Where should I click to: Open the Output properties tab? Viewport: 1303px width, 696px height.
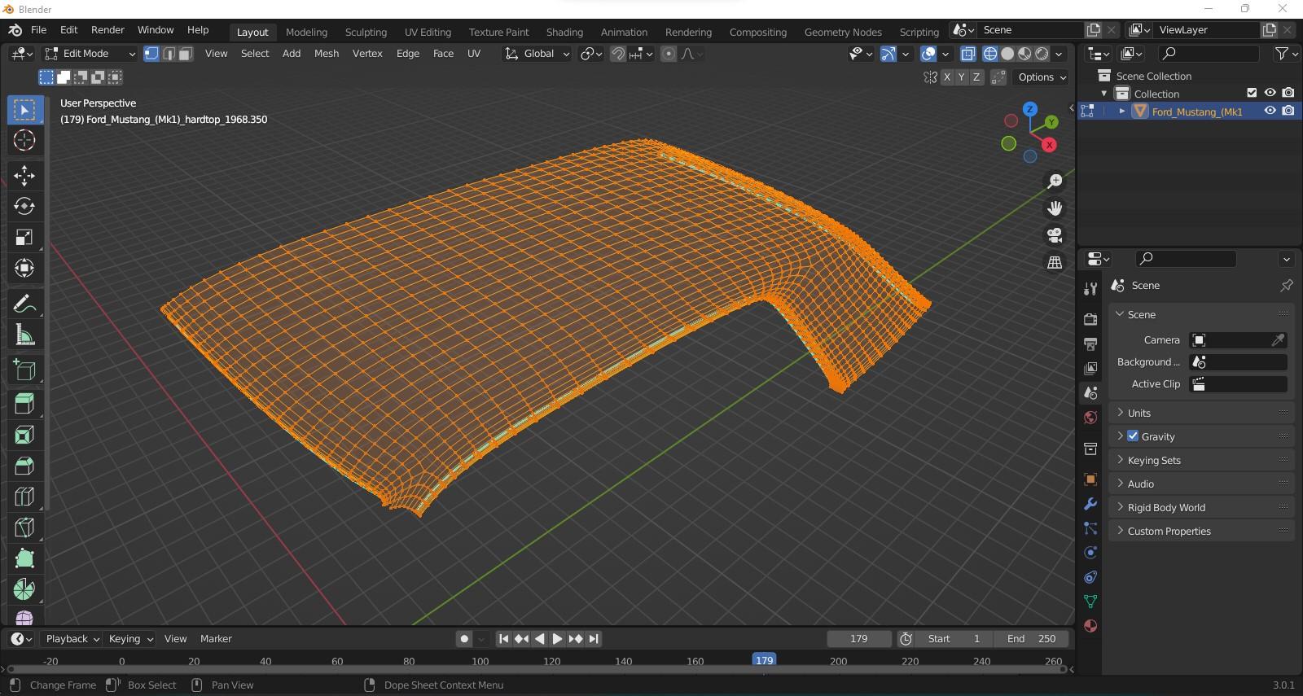1090,344
